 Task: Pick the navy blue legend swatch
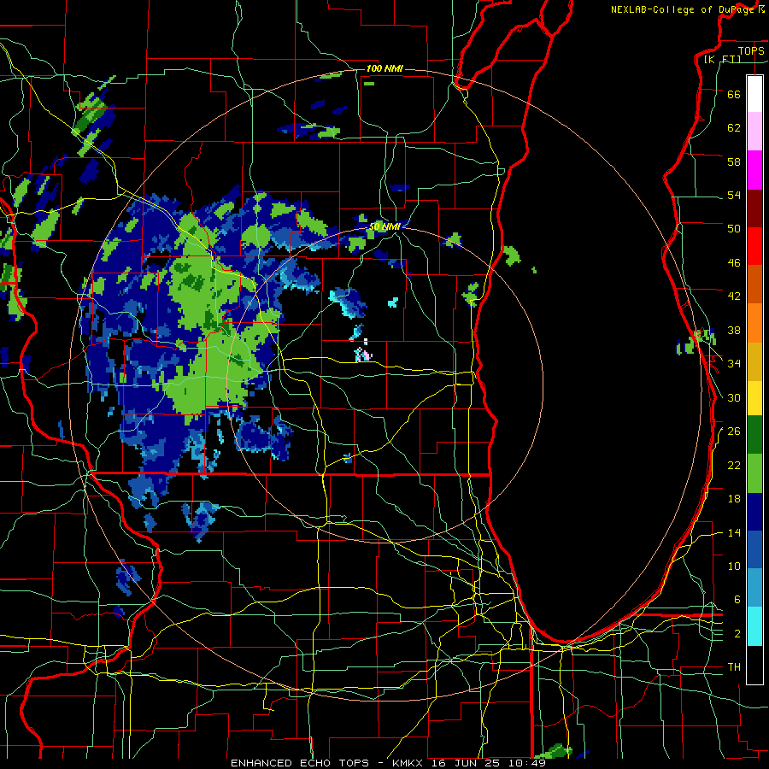(754, 512)
